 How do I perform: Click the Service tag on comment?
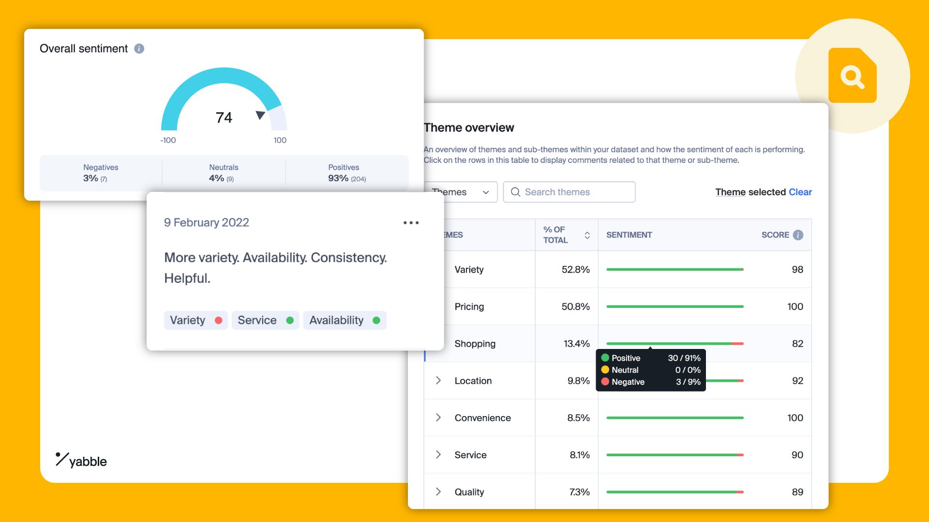click(265, 320)
